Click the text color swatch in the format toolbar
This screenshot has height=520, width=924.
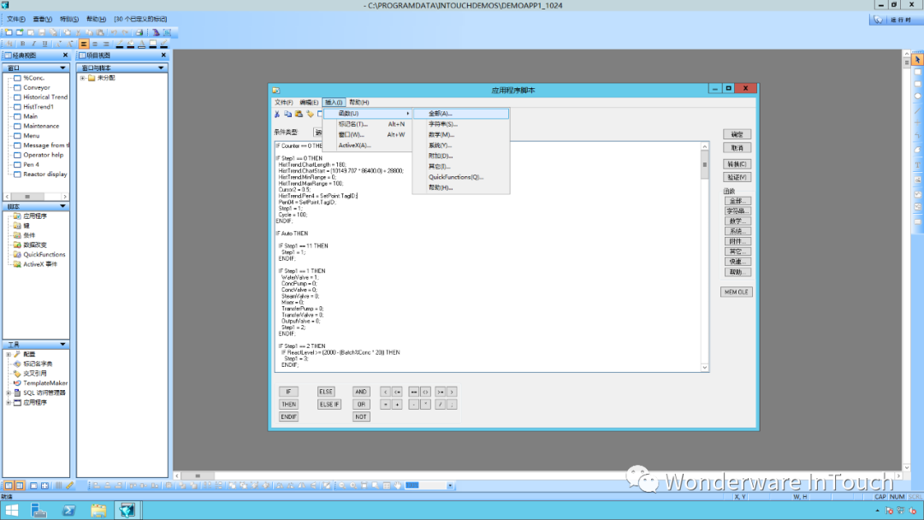click(142, 44)
